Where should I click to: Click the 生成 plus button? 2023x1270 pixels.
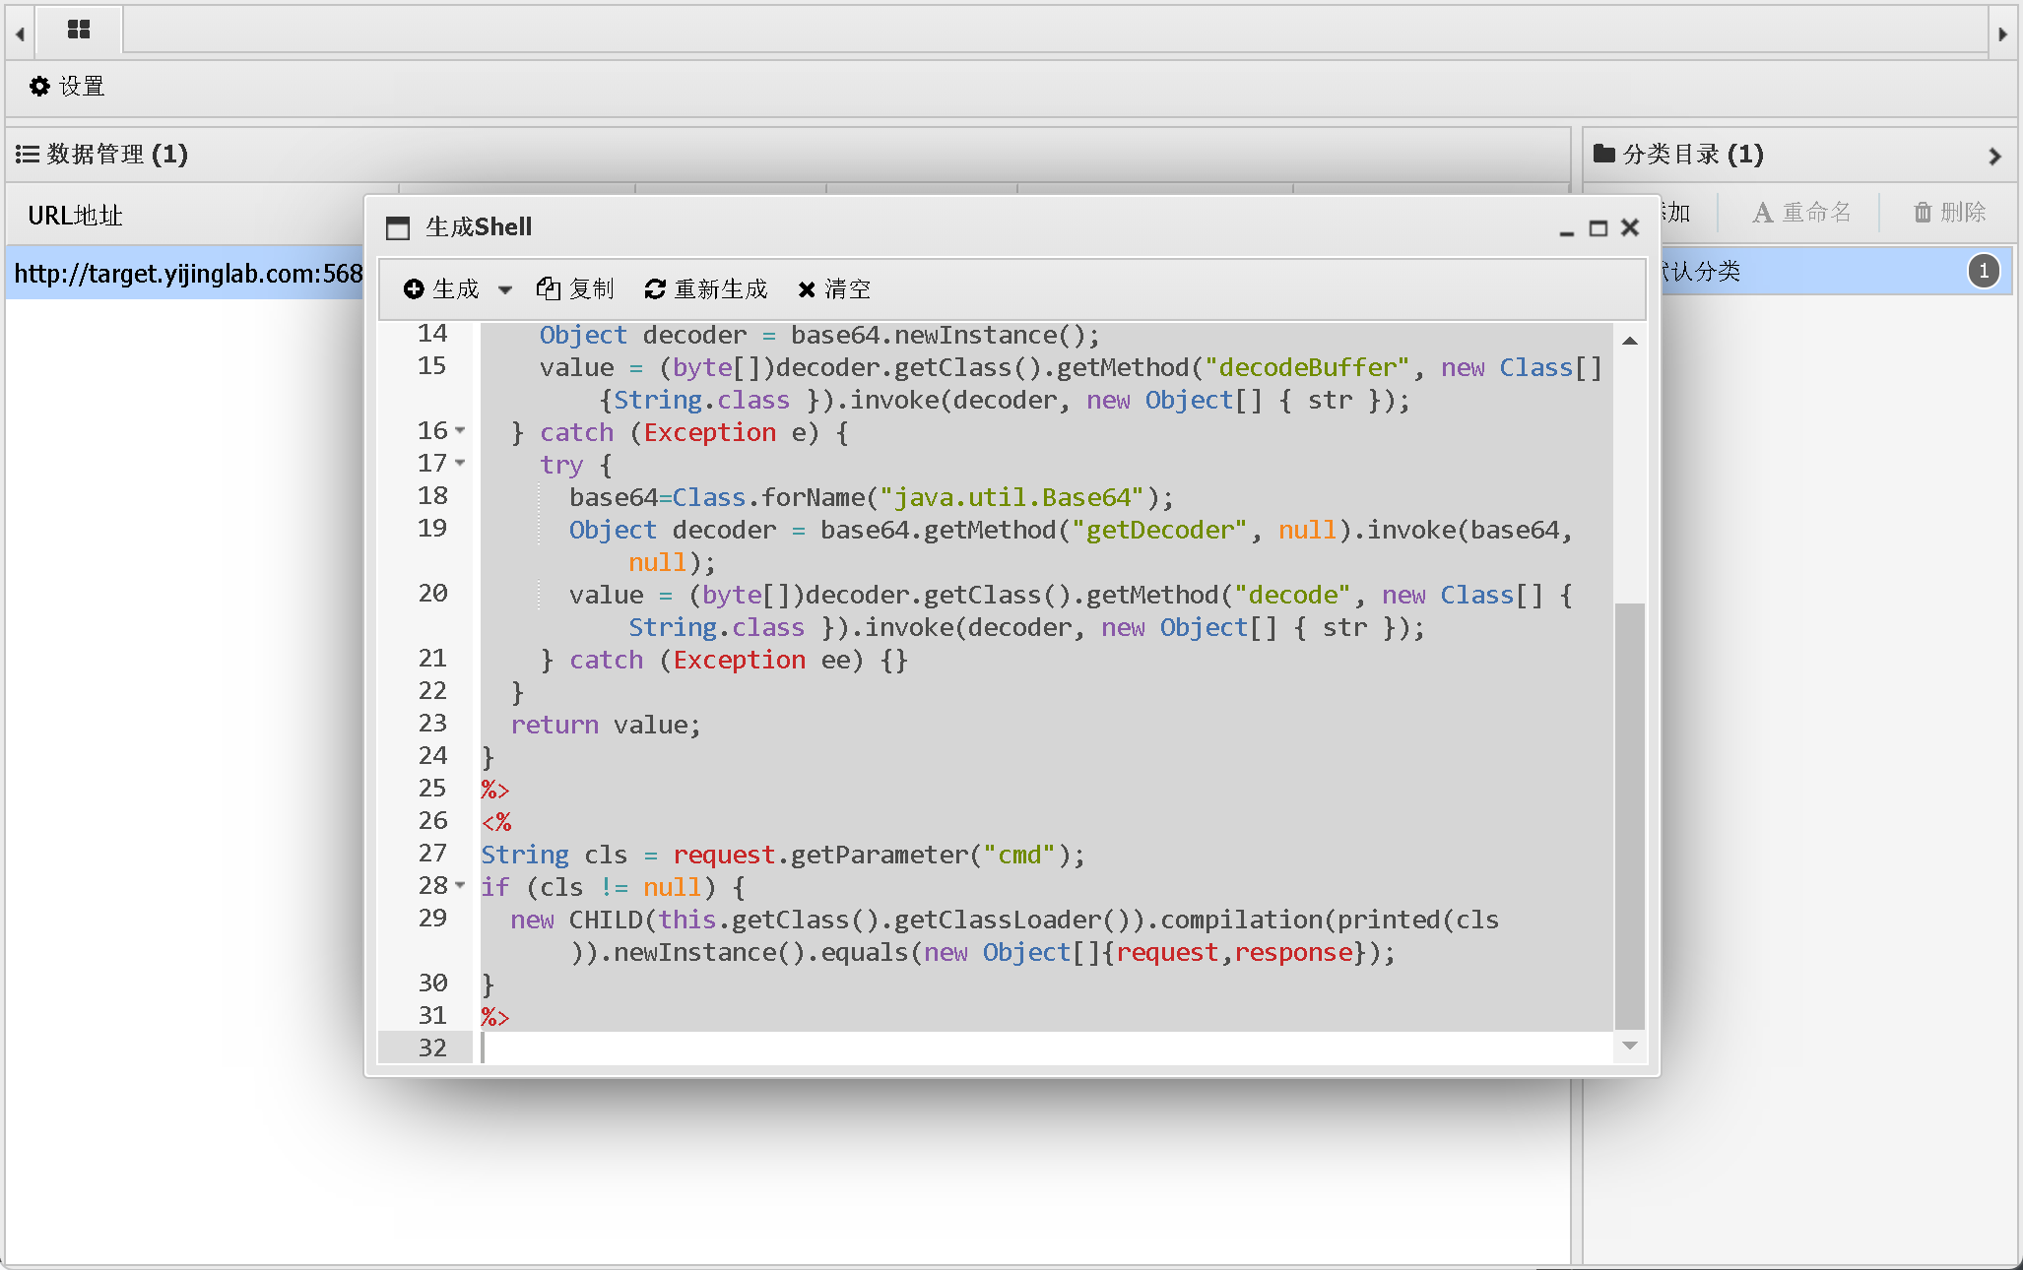click(441, 288)
